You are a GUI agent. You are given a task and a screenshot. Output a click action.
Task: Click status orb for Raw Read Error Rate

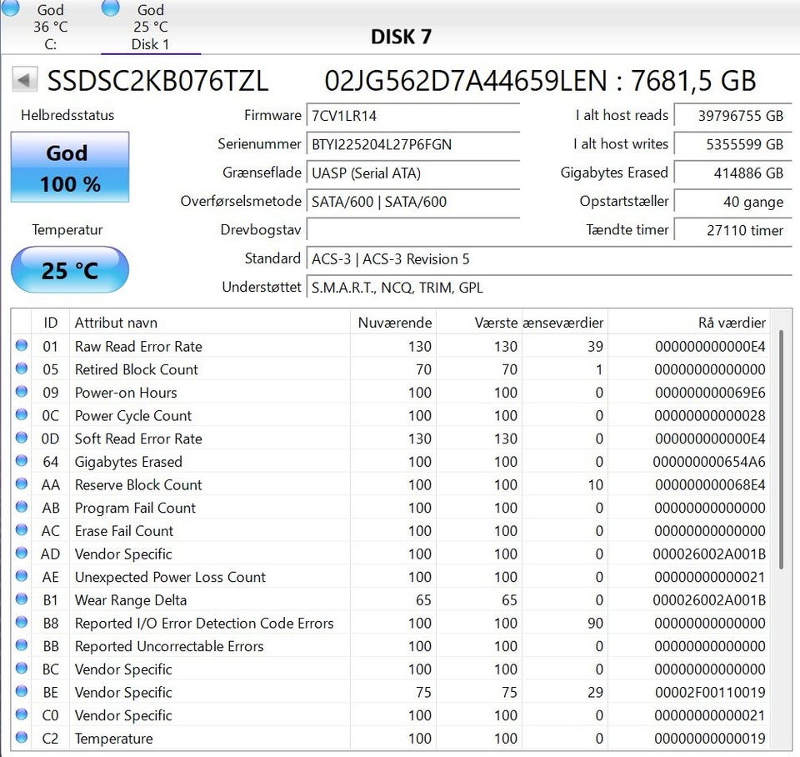click(x=22, y=346)
